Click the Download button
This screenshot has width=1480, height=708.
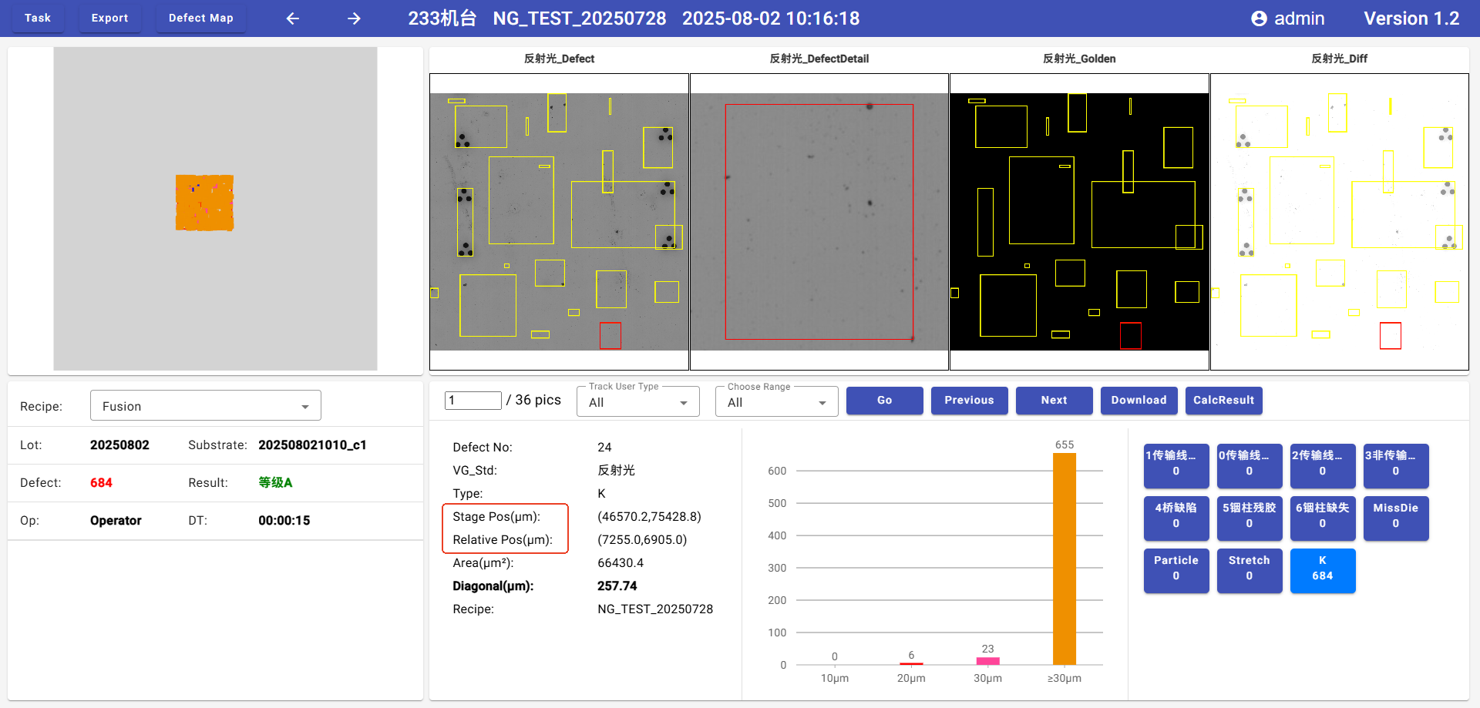pyautogui.click(x=1139, y=401)
